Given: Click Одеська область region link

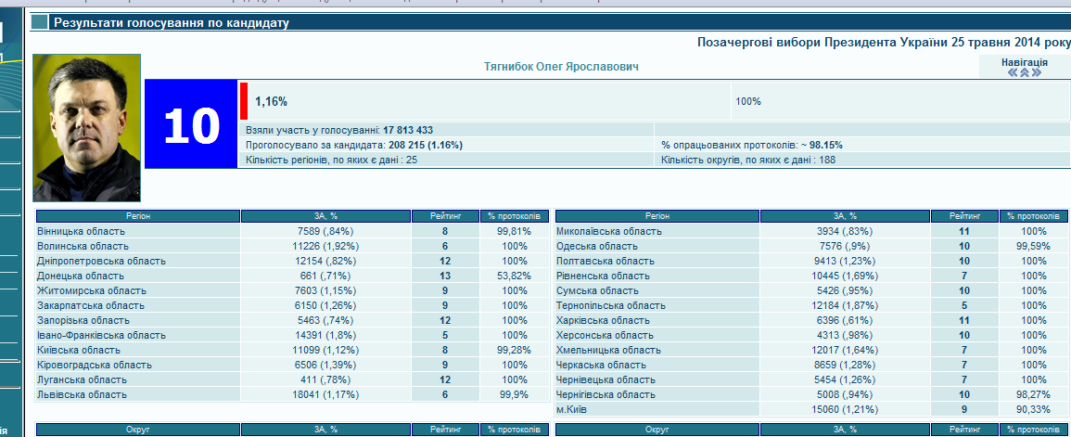Looking at the screenshot, I should pos(596,246).
